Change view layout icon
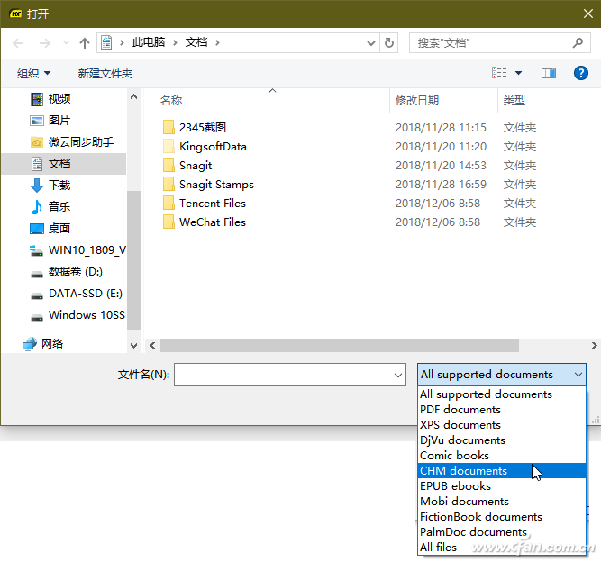This screenshot has height=562, width=601. pos(499,73)
